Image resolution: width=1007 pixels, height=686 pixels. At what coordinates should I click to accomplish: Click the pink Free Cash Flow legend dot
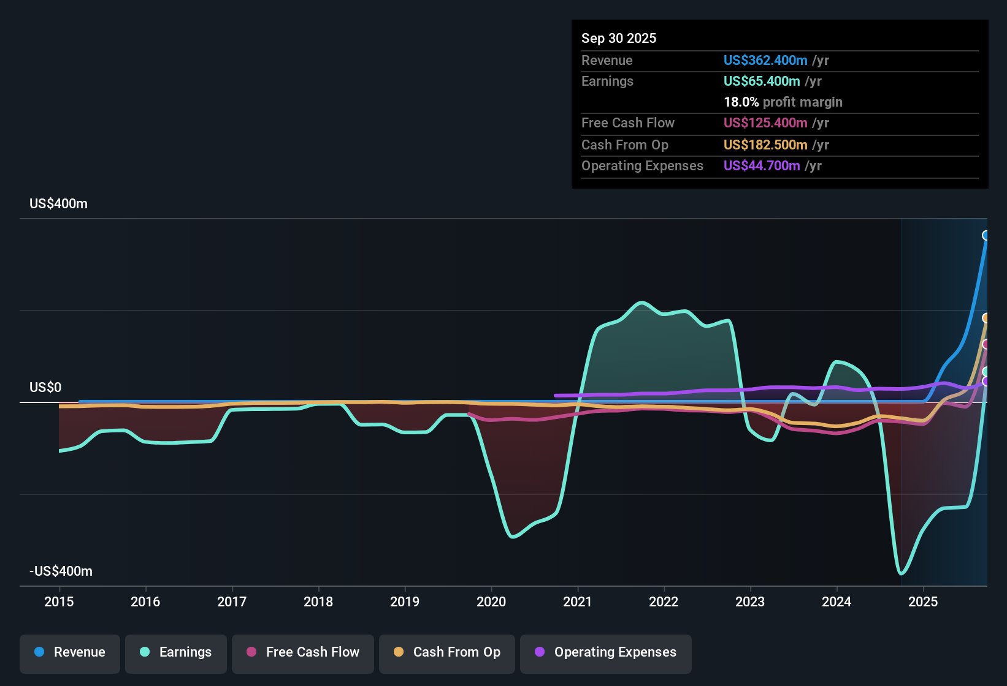pyautogui.click(x=251, y=652)
